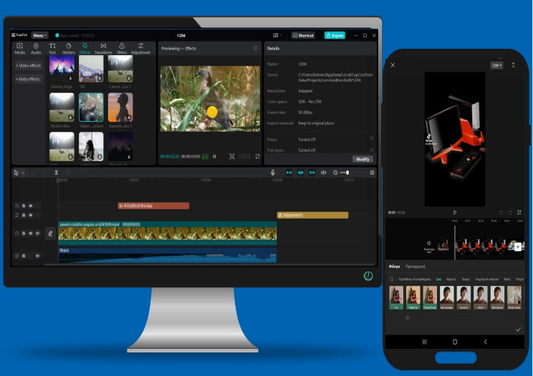Click the microphone record icon
The width and height of the screenshot is (533, 376).
click(x=273, y=173)
